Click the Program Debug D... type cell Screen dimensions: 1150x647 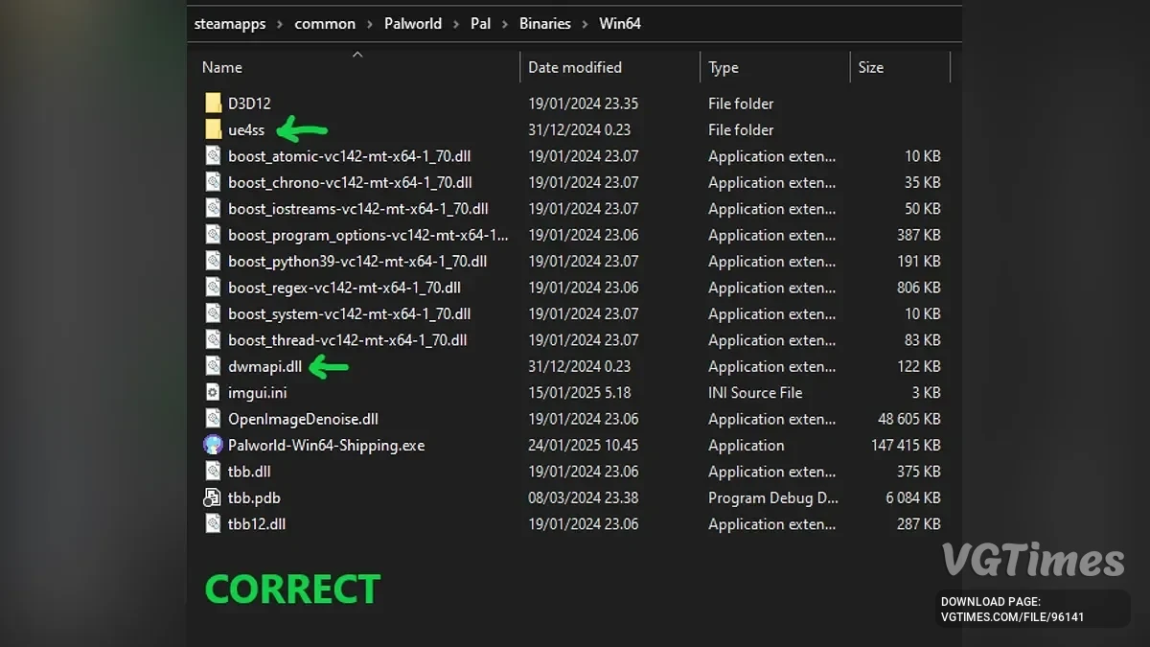click(773, 497)
